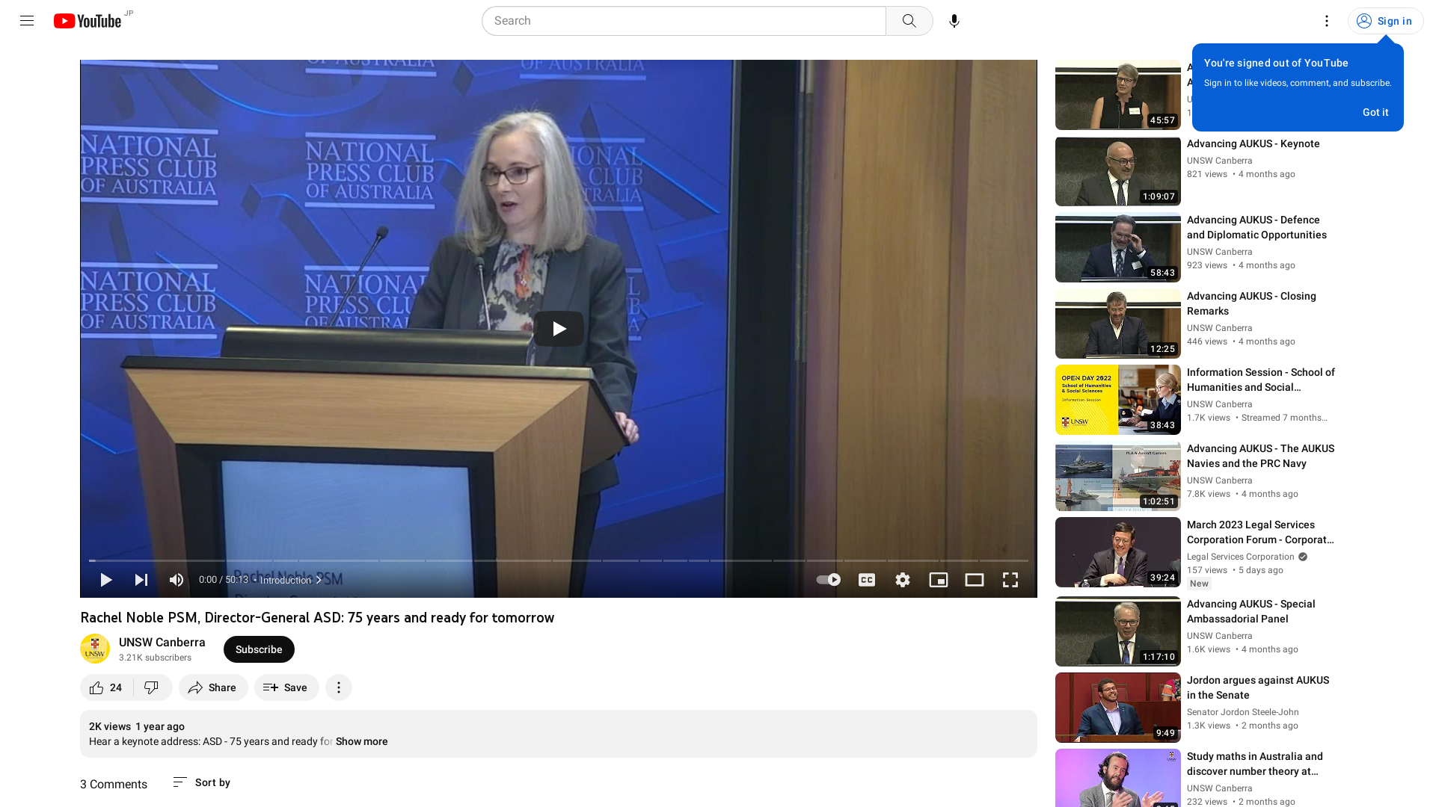Start voice search with the microphone
The width and height of the screenshot is (1436, 807).
click(954, 21)
